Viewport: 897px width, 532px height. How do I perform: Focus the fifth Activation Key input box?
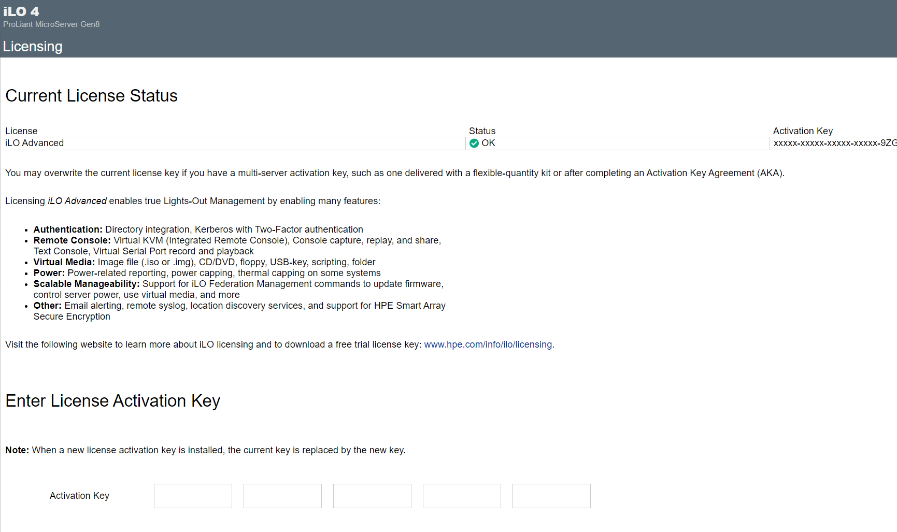(551, 496)
